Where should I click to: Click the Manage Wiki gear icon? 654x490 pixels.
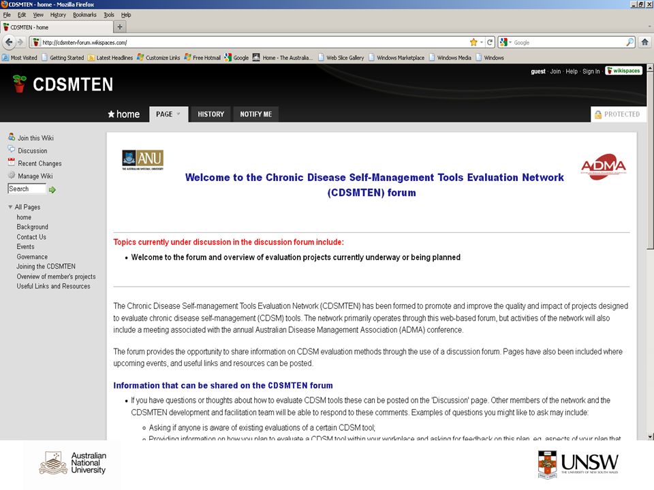click(12, 175)
